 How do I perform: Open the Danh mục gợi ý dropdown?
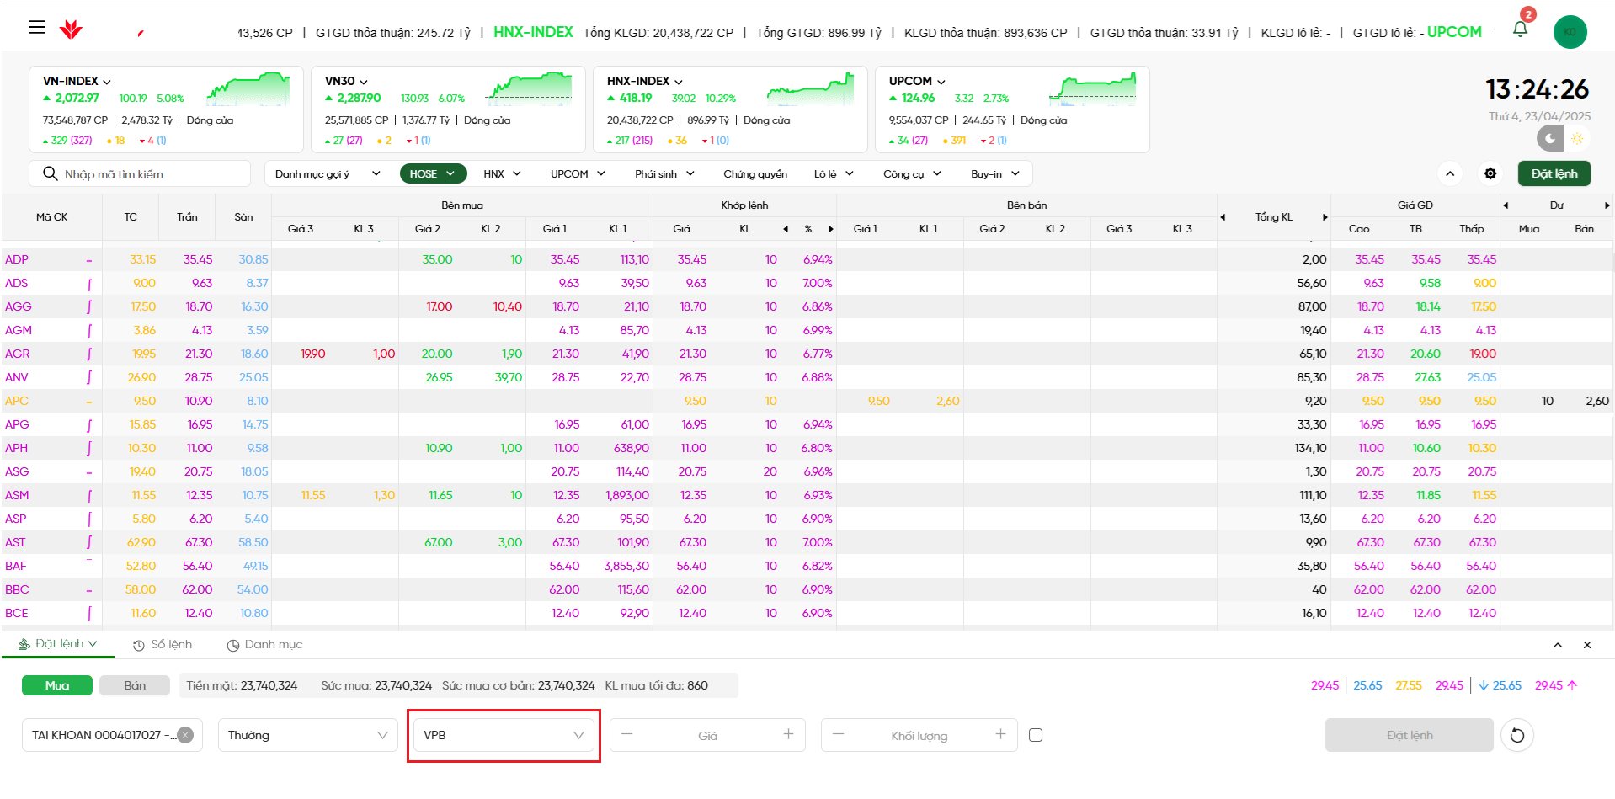tap(327, 173)
